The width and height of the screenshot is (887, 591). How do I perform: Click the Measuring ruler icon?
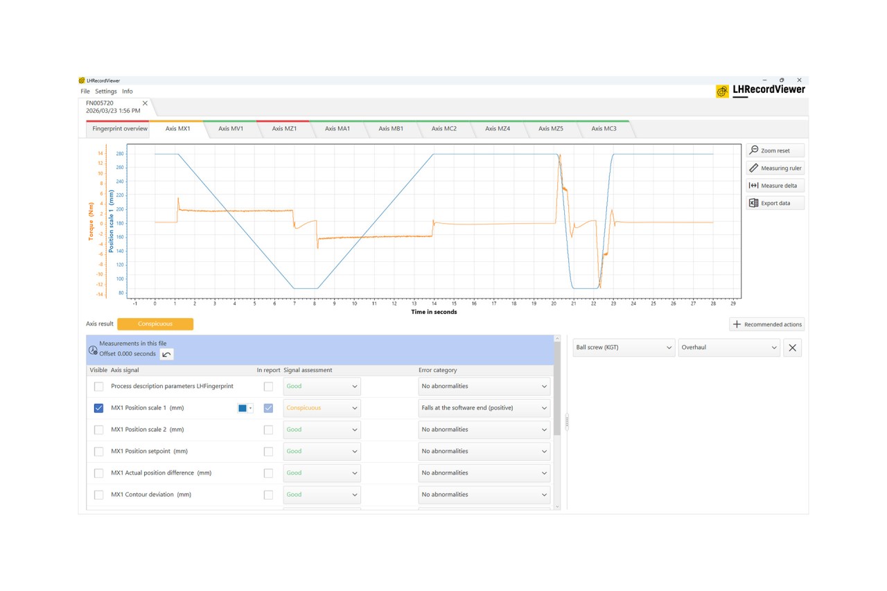(753, 168)
